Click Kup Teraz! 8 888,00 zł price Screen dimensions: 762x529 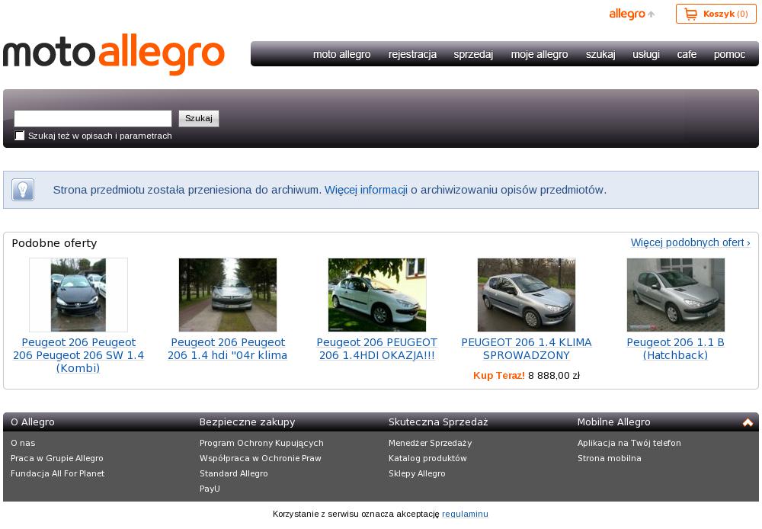(x=527, y=375)
